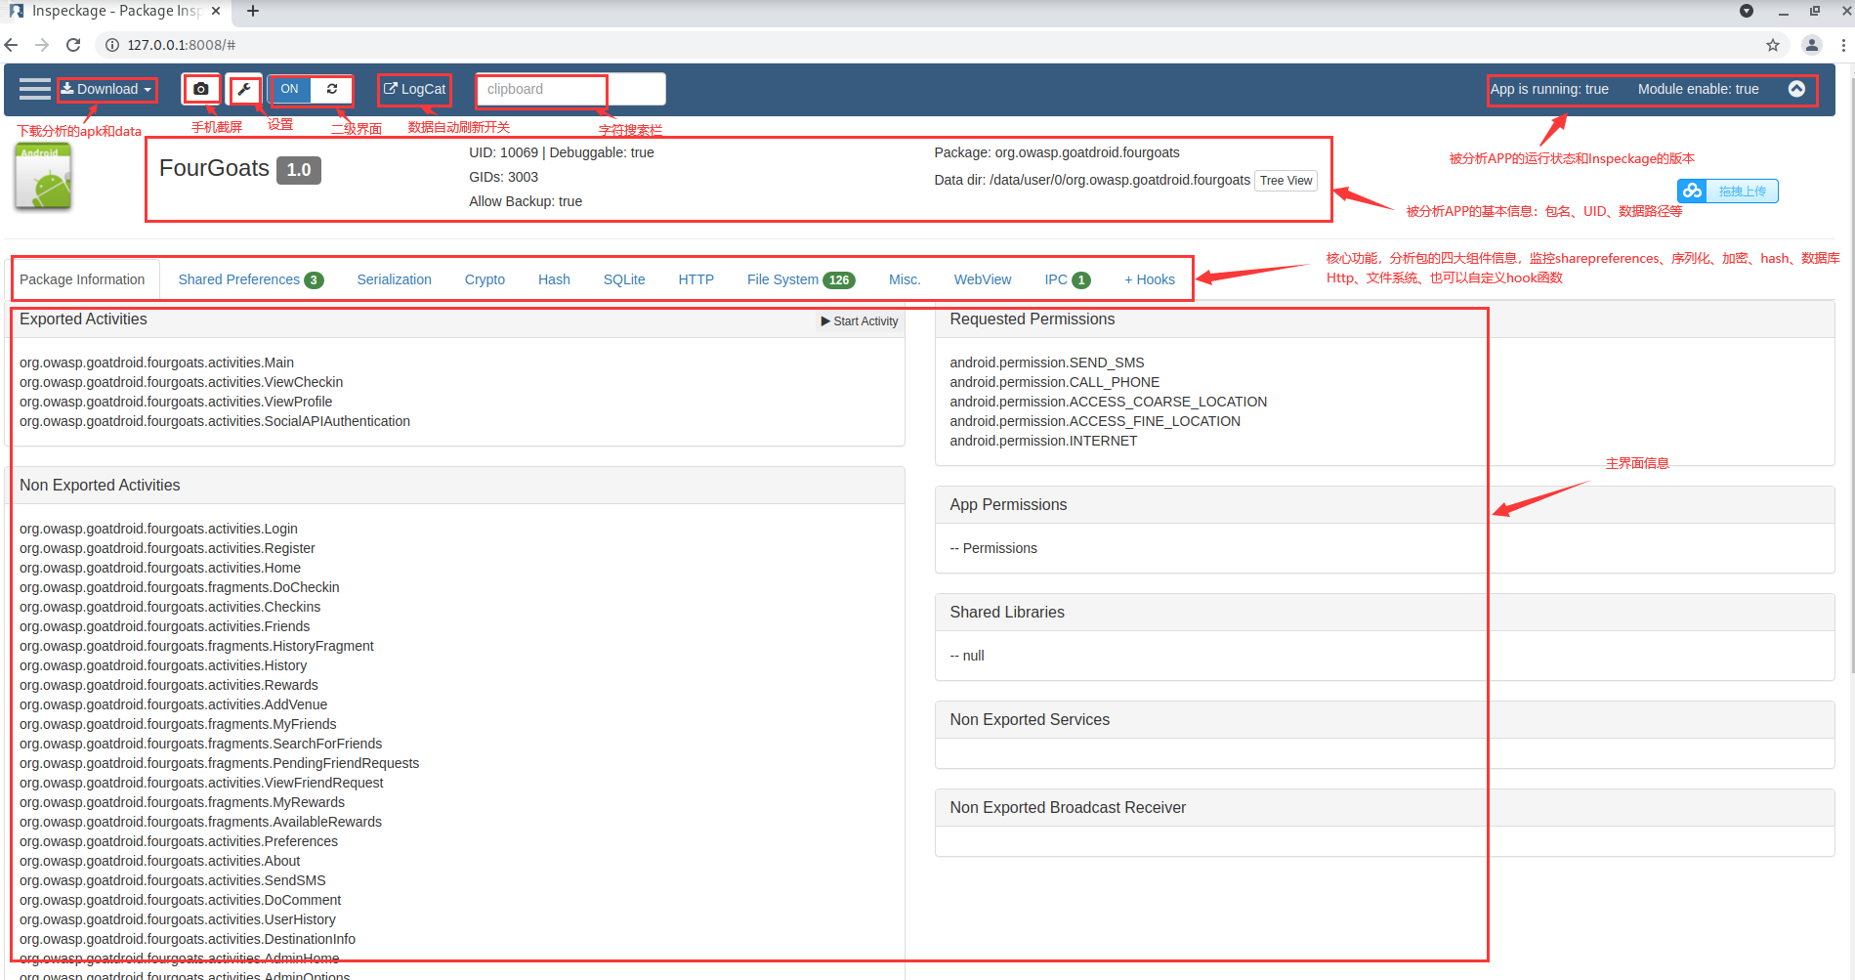The height and width of the screenshot is (980, 1855).
Task: Select activities.Register entry
Action: 167,548
